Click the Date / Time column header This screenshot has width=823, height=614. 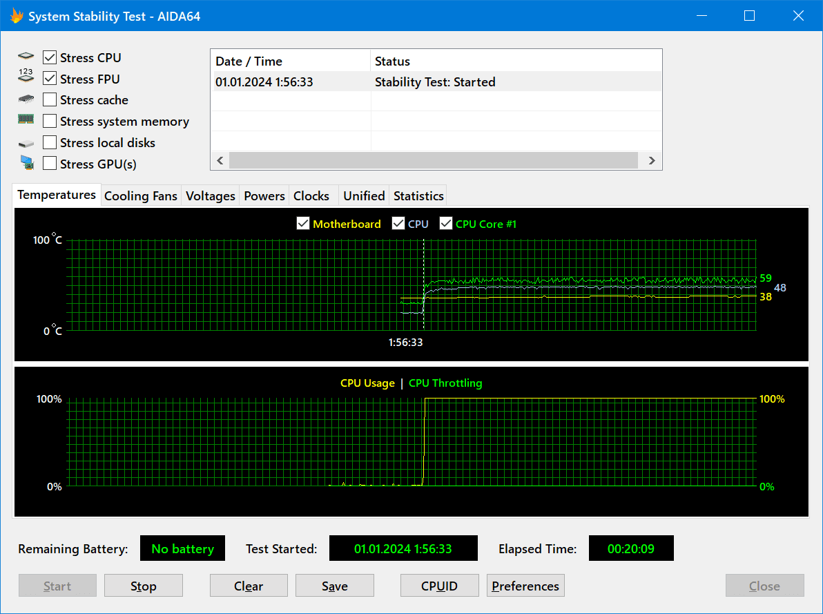291,61
